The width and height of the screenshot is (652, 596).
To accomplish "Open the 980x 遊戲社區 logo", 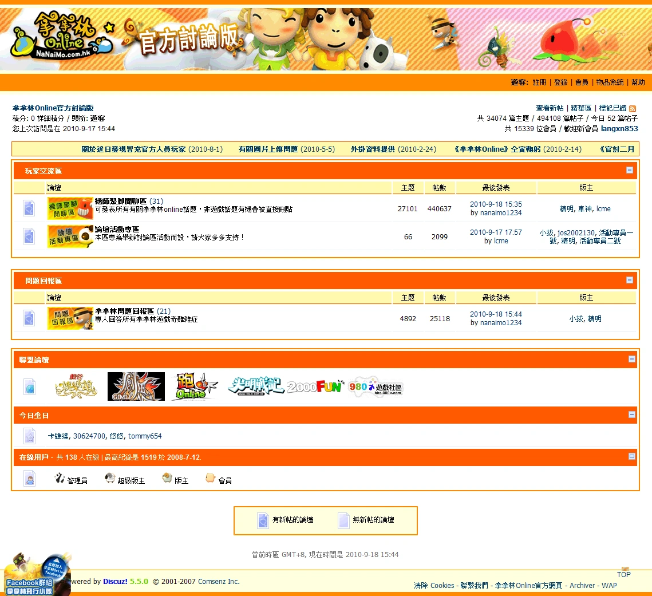I will click(376, 387).
